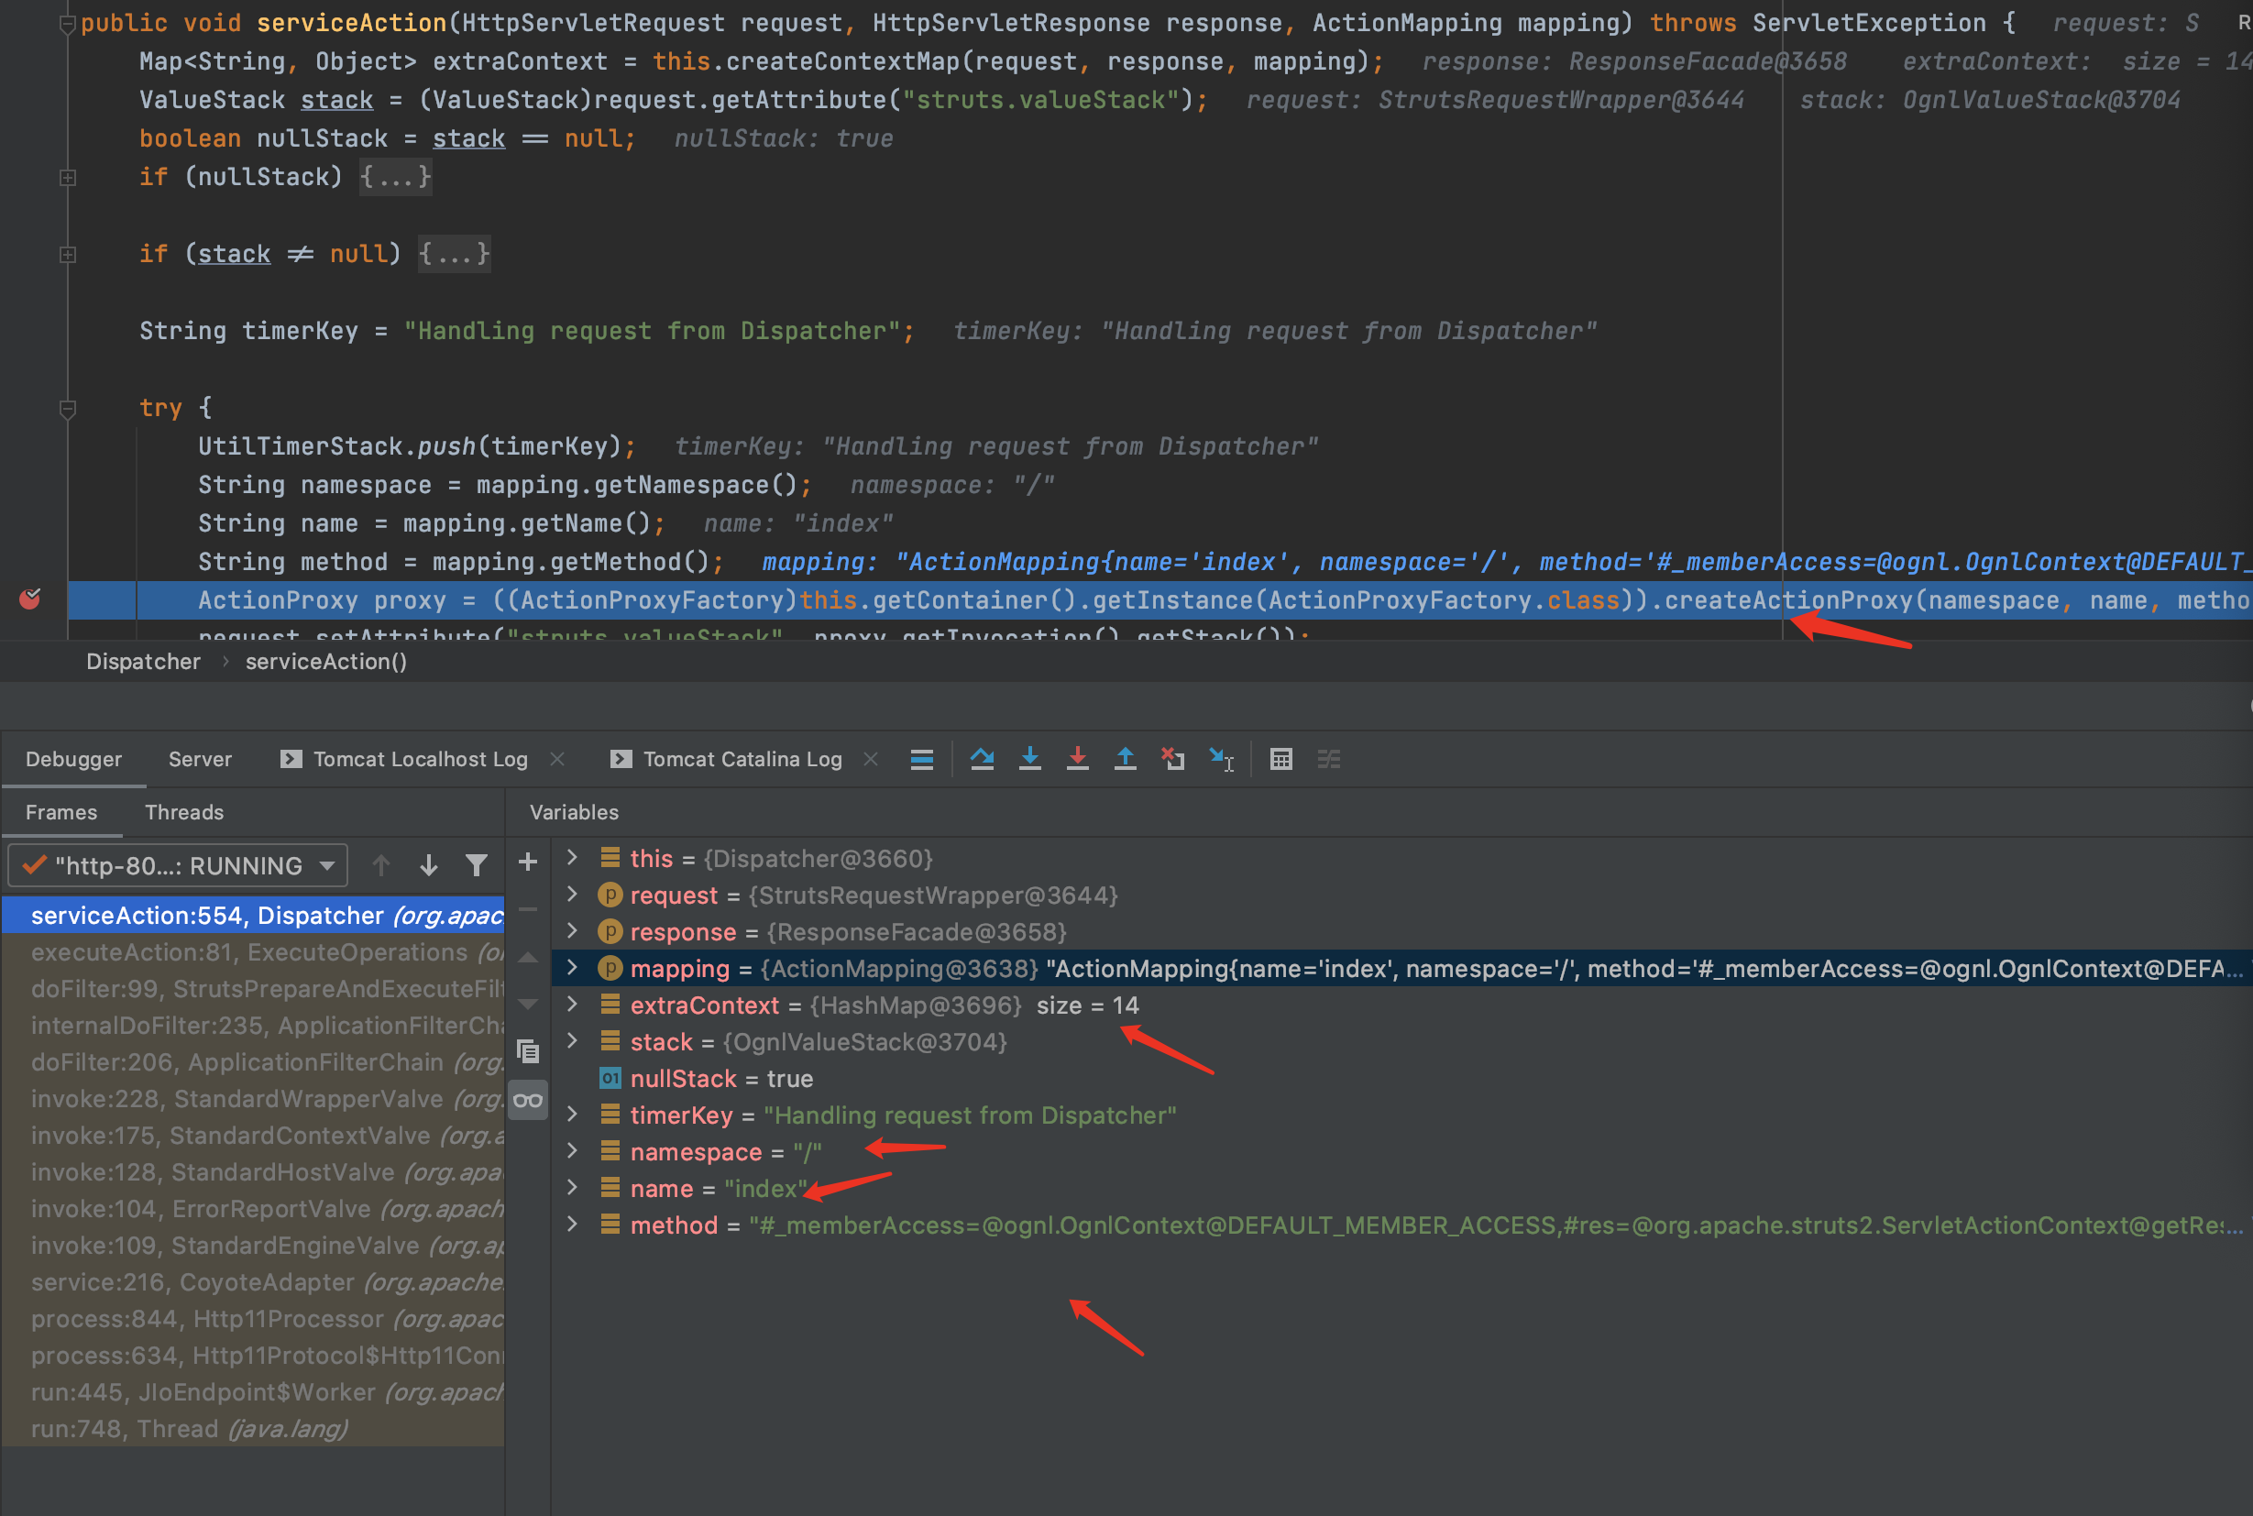Screen dimensions: 2253x1516
Task: Click the Show Execution Point icon
Action: [921, 759]
